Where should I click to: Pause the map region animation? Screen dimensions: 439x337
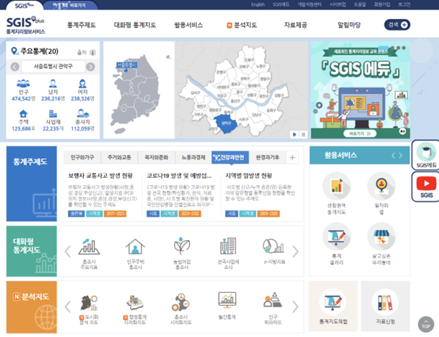[303, 135]
